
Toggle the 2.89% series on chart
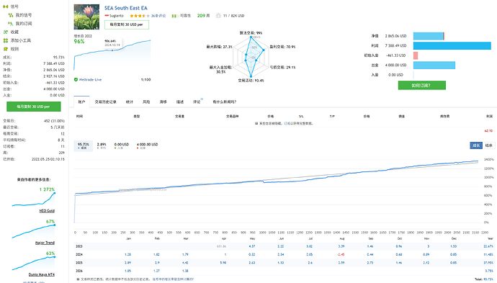coord(102,145)
